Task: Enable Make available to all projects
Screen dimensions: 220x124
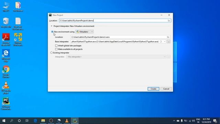Action: [x=56, y=49]
